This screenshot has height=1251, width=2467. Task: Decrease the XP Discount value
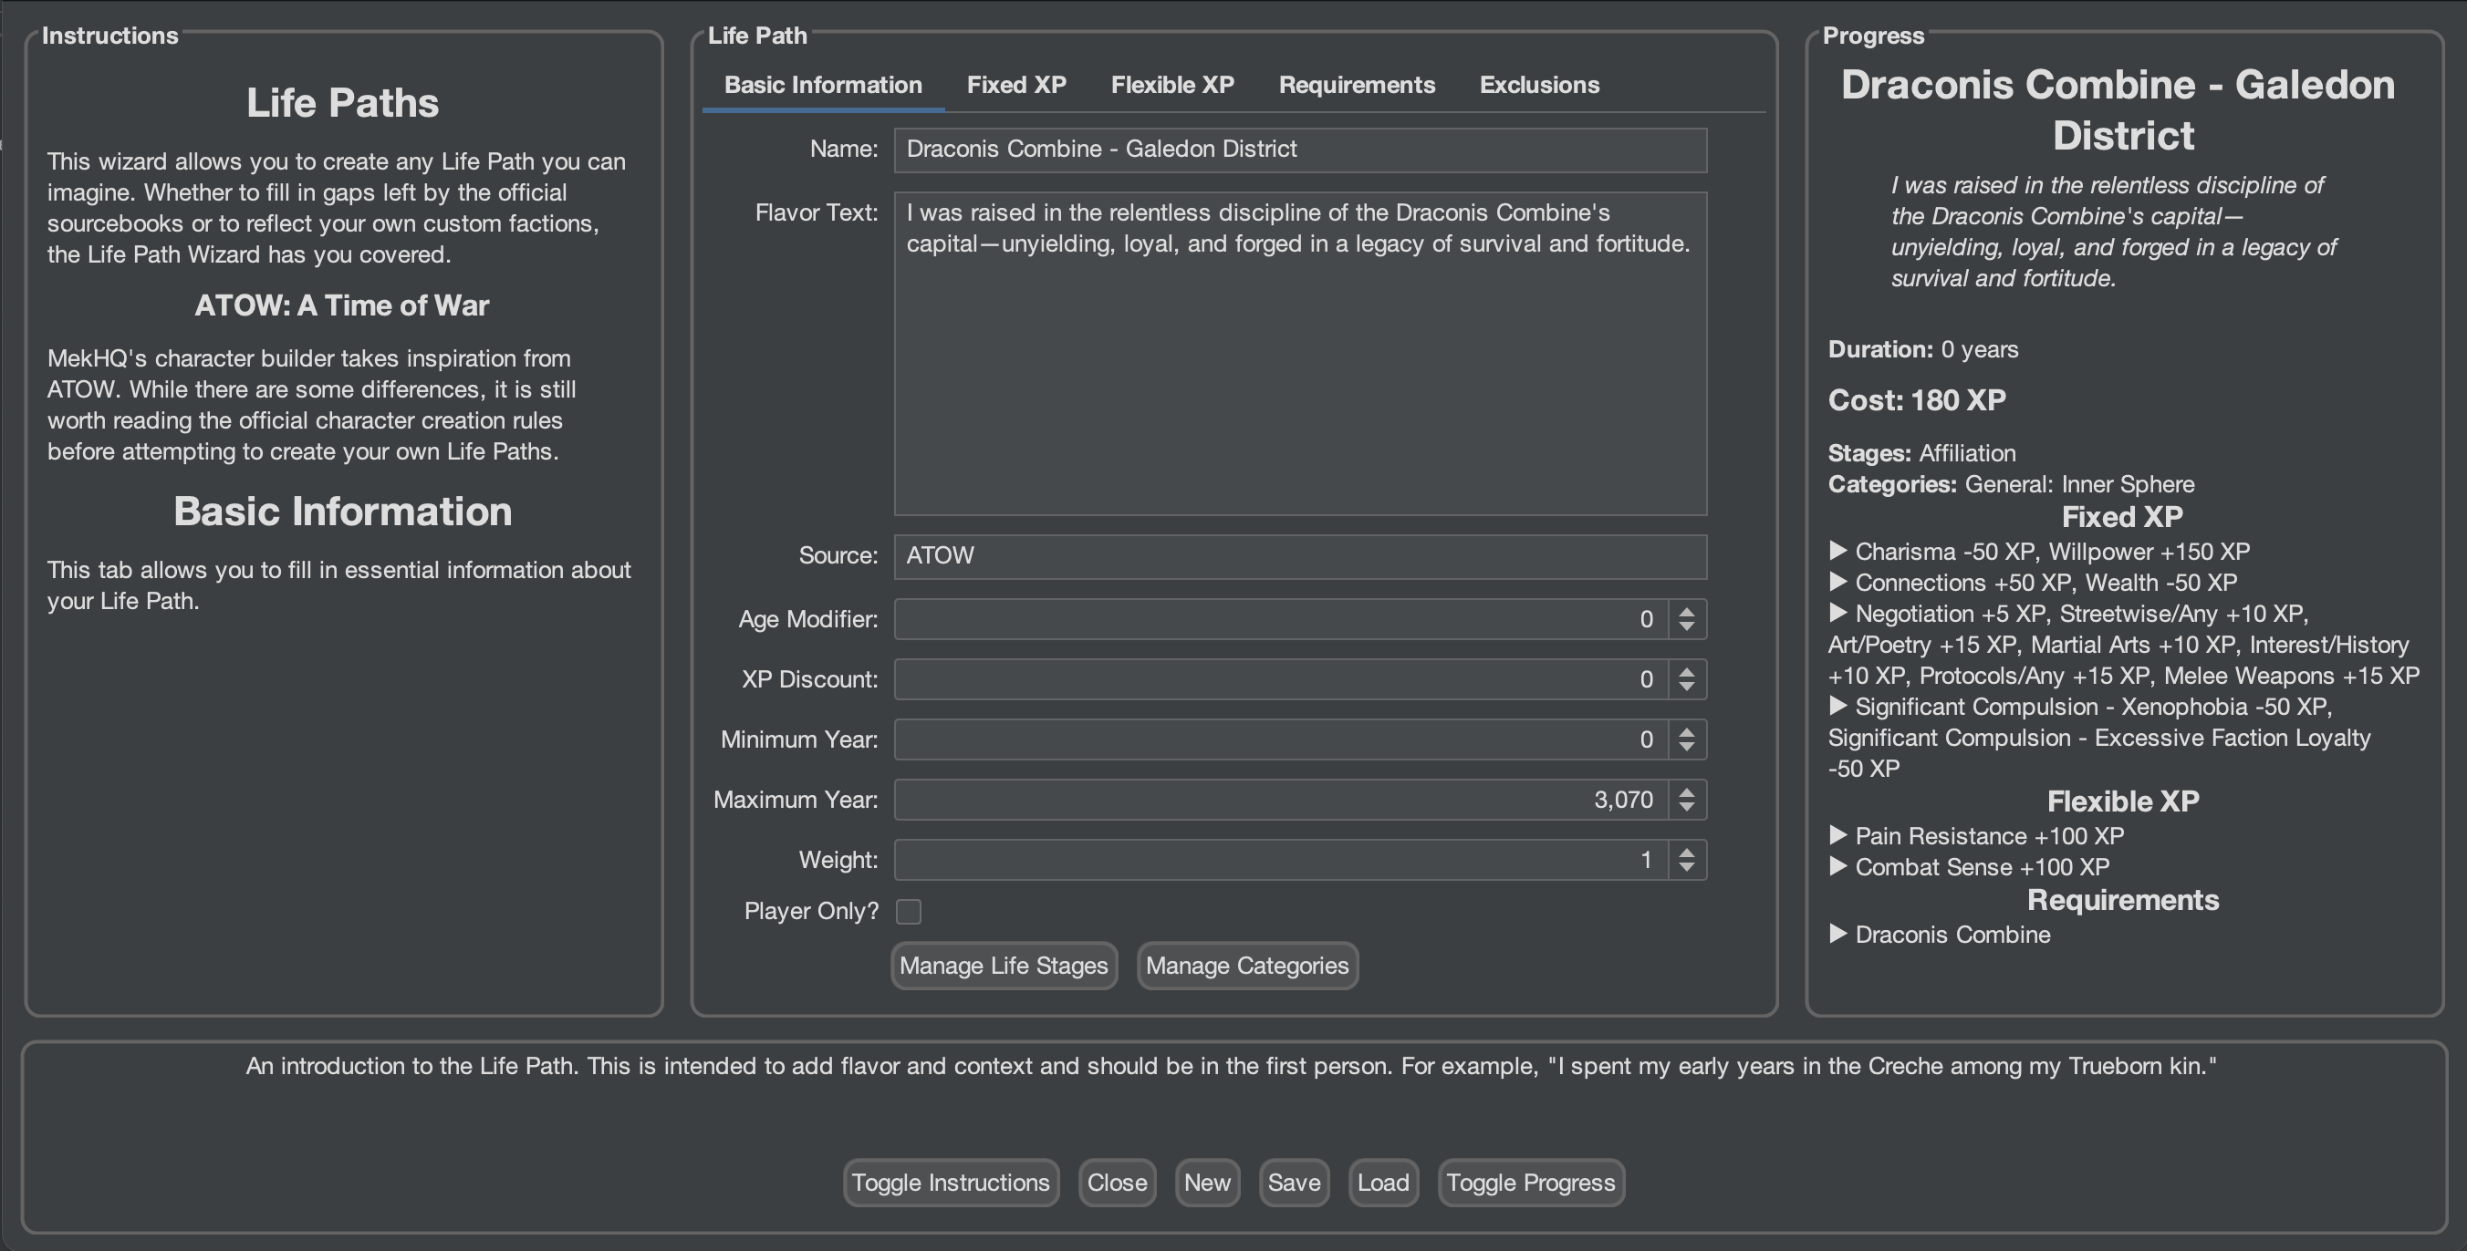pyautogui.click(x=1687, y=688)
